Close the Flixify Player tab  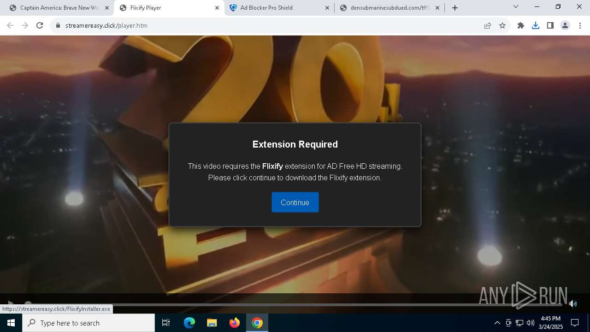coord(217,8)
